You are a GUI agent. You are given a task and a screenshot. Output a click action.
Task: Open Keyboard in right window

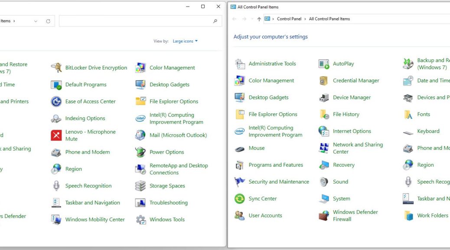428,131
